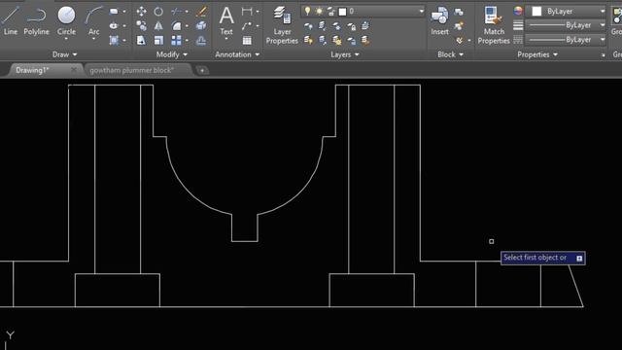
Task: Click the Create Block icon
Action: pos(459,12)
